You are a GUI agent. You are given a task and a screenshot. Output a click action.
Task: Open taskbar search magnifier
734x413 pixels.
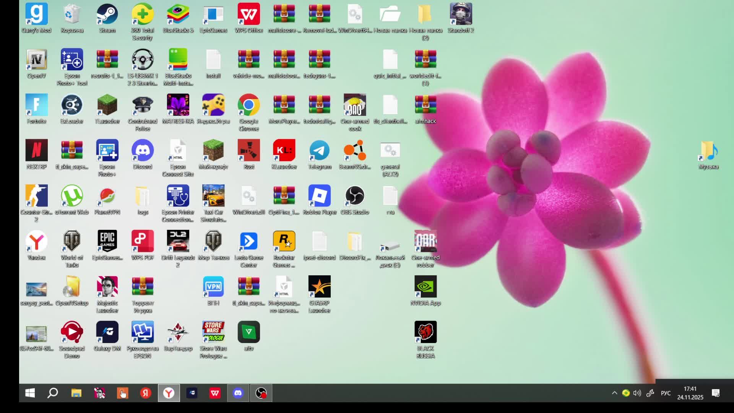click(53, 393)
